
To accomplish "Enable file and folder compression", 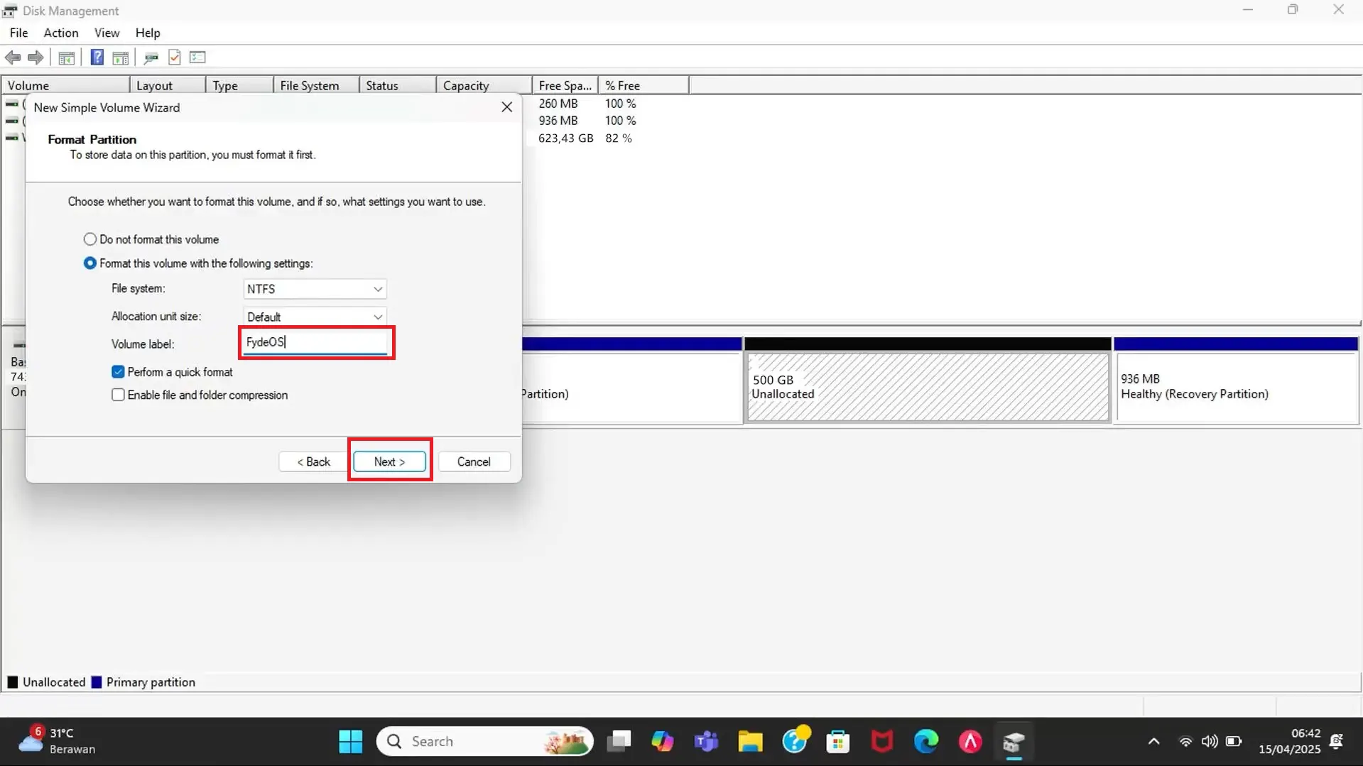I will (118, 395).
